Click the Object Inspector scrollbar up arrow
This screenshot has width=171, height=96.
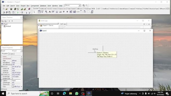coord(21,57)
